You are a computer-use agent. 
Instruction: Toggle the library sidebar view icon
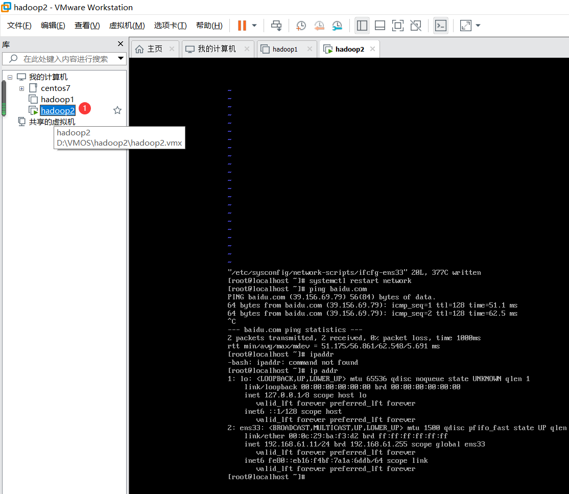362,26
